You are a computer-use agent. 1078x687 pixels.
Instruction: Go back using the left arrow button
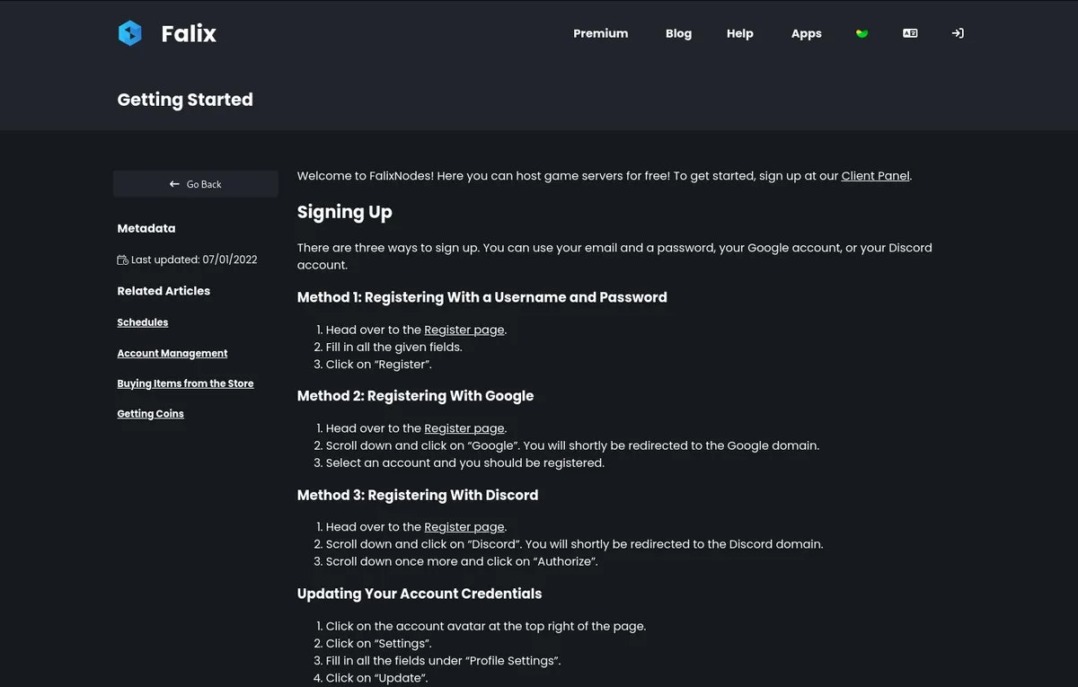tap(196, 184)
